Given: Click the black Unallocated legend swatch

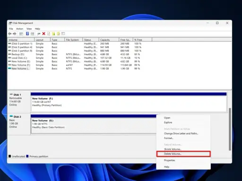Looking at the screenshot, I should pos(9,156).
